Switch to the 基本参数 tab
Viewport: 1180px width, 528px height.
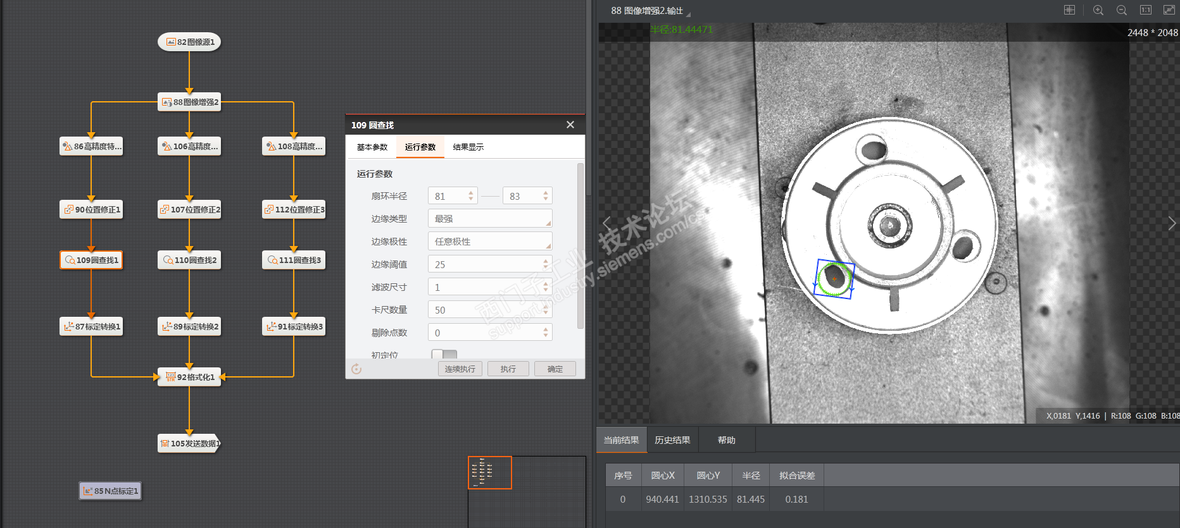tap(372, 147)
